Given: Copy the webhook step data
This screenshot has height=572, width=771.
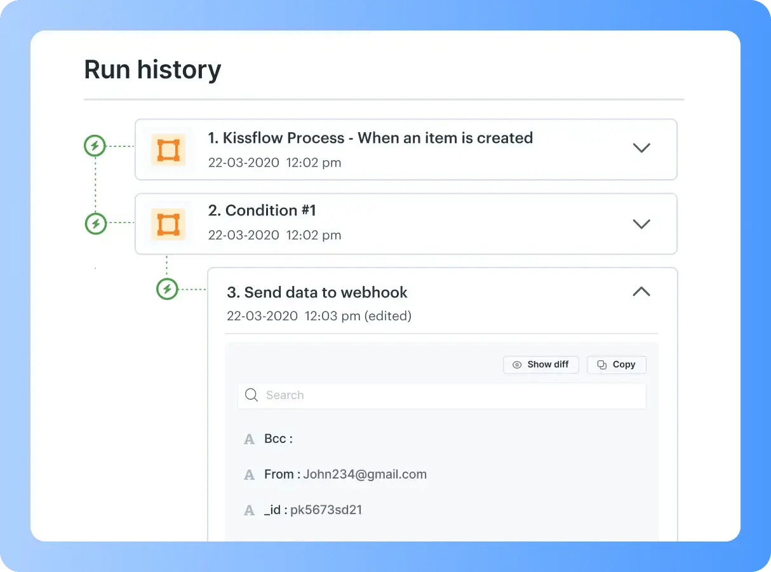Looking at the screenshot, I should coord(617,365).
